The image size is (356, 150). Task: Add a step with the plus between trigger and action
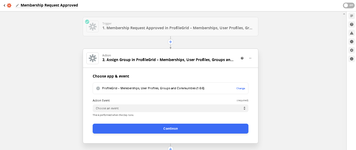[170, 42]
